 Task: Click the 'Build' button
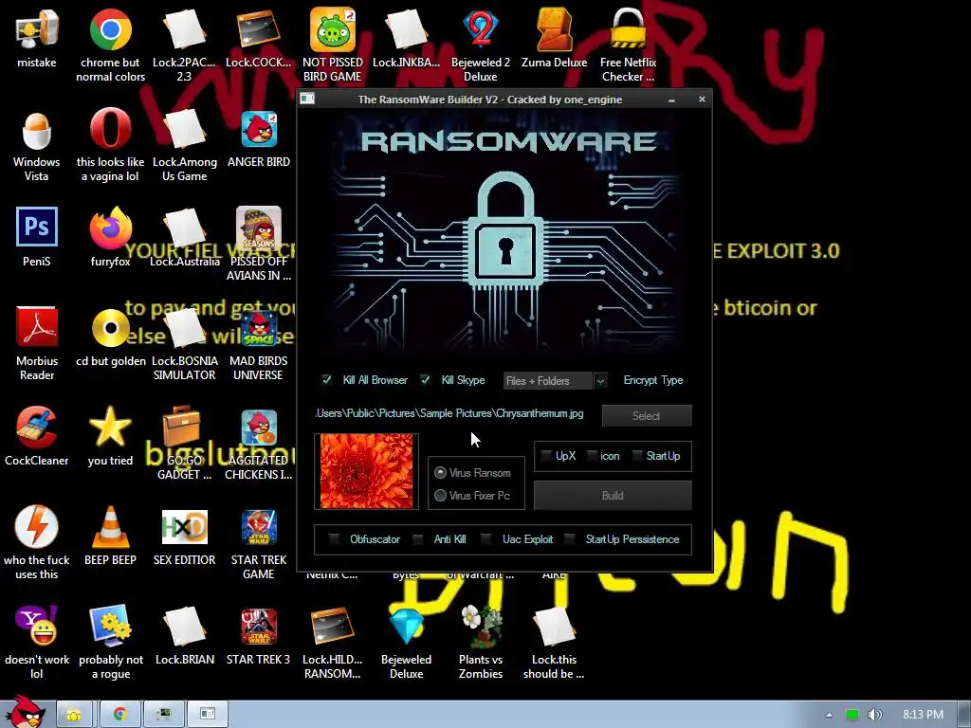click(613, 496)
